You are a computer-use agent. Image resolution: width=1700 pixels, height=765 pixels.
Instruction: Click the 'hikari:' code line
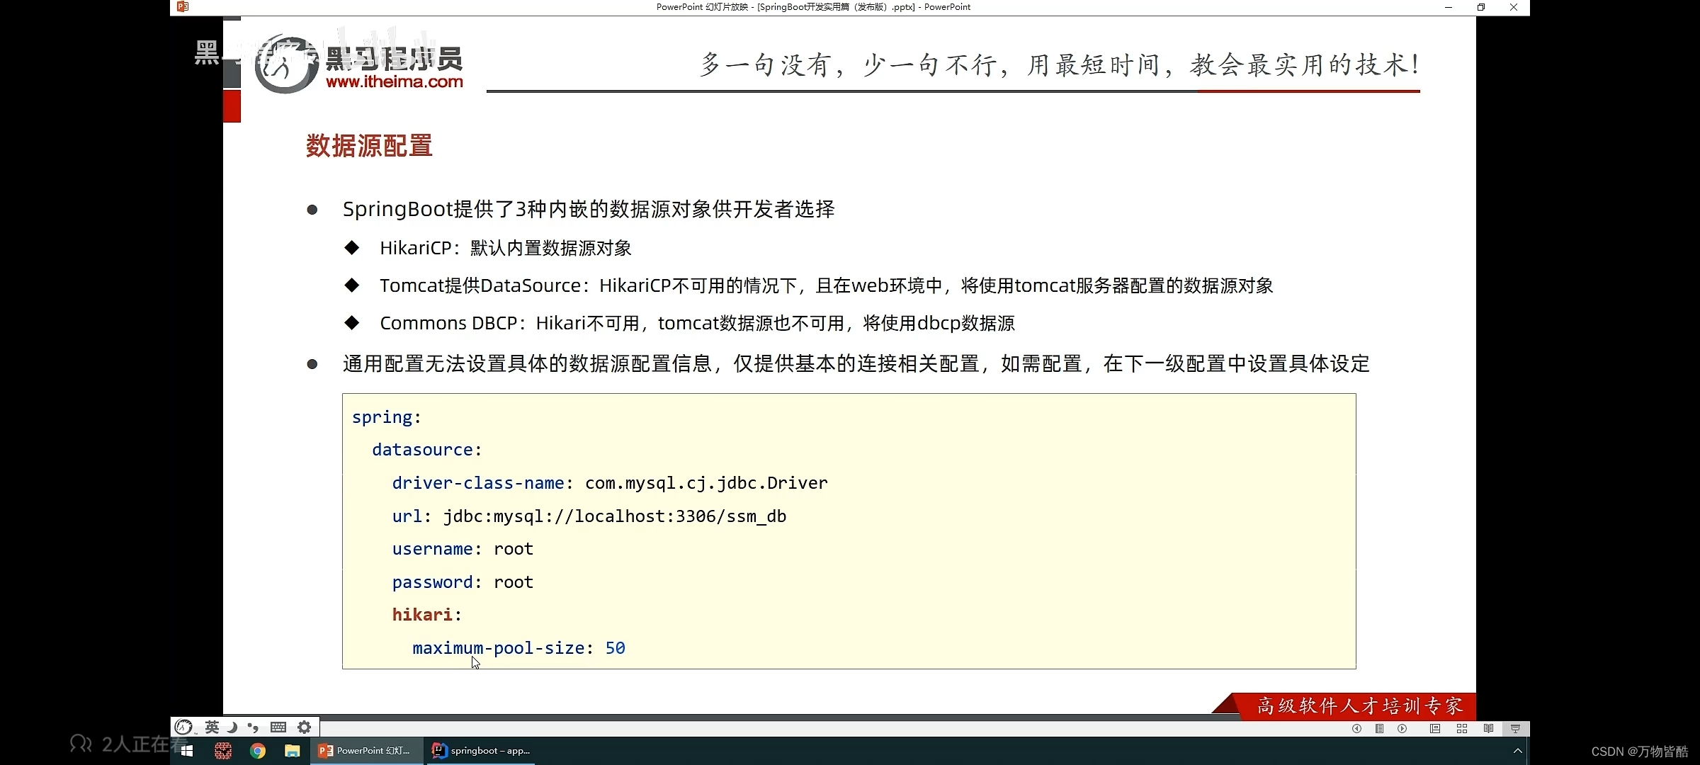[427, 615]
